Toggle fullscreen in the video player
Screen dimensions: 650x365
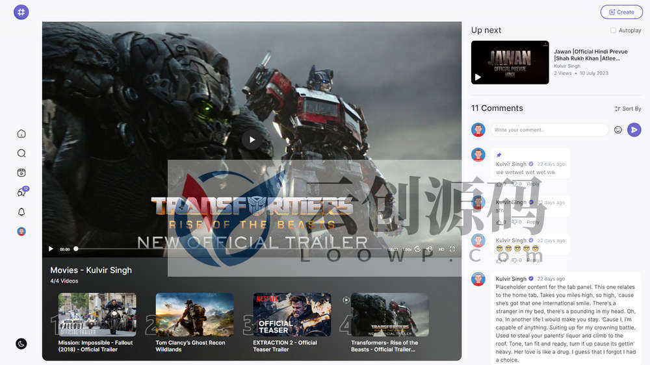452,249
